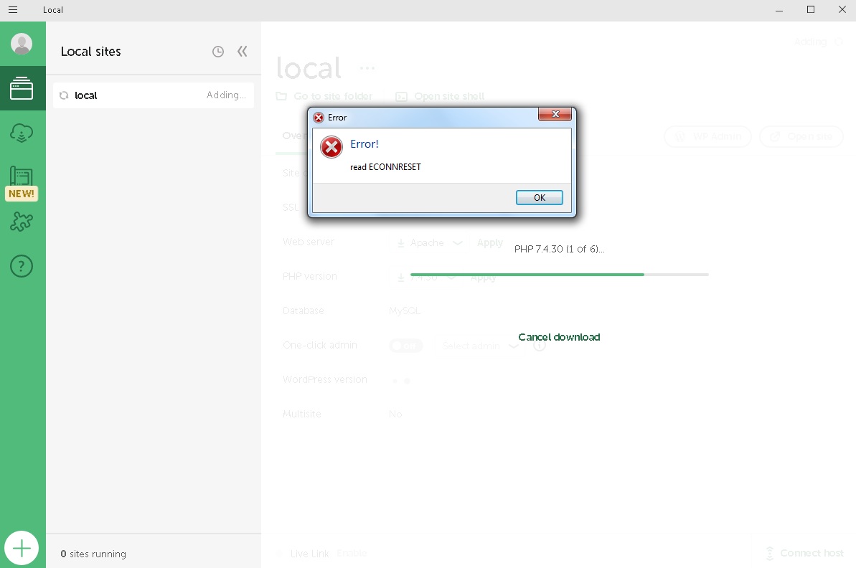The height and width of the screenshot is (568, 856).
Task: Click the WP Admin button
Action: 708,136
